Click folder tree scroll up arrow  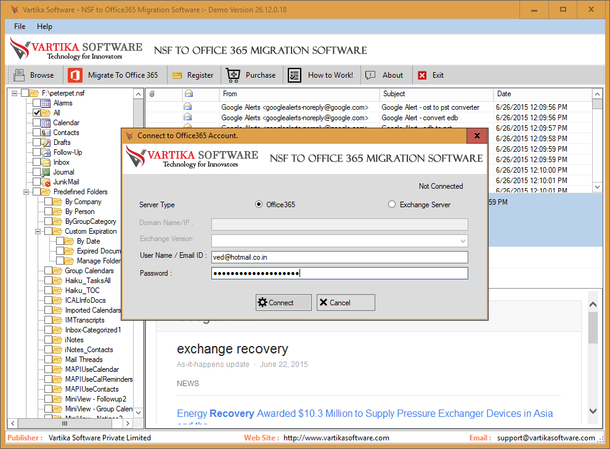pos(139,94)
